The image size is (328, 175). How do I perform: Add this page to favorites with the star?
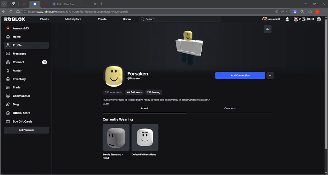pyautogui.click(x=288, y=12)
